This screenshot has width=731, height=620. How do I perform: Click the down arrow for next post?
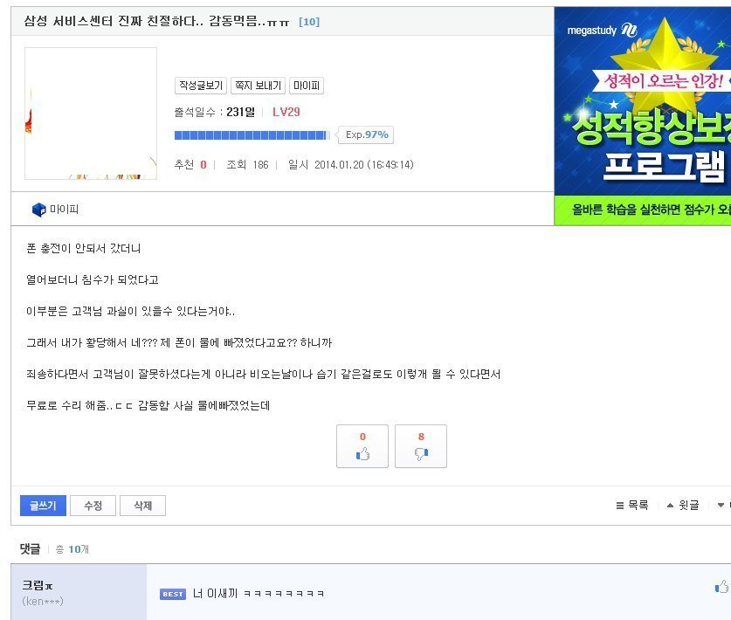click(x=721, y=506)
